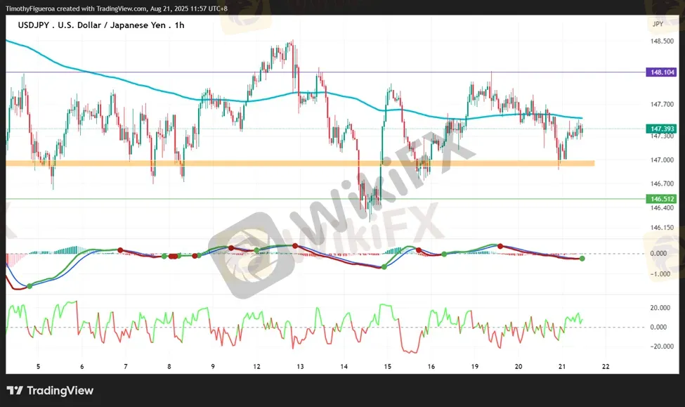Click the first green MACD dot near date 5
This screenshot has width=685, height=407.
click(30, 285)
